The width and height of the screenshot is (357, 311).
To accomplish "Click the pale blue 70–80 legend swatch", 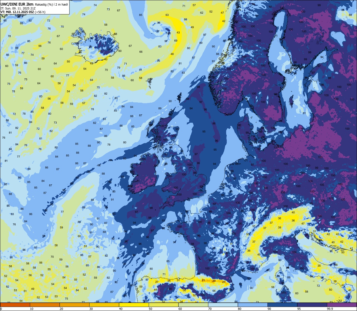I will pyautogui.click(x=223, y=305).
